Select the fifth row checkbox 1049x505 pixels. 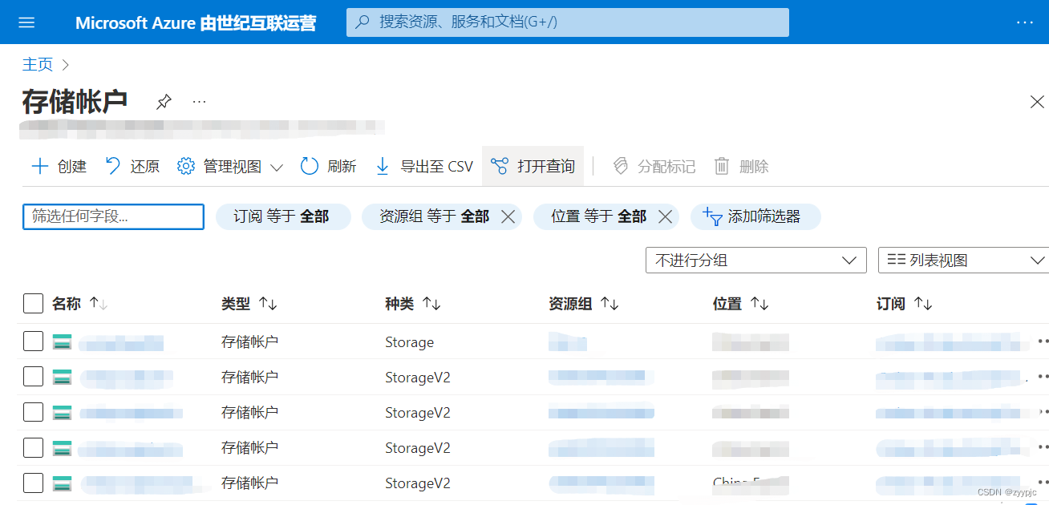(x=33, y=483)
